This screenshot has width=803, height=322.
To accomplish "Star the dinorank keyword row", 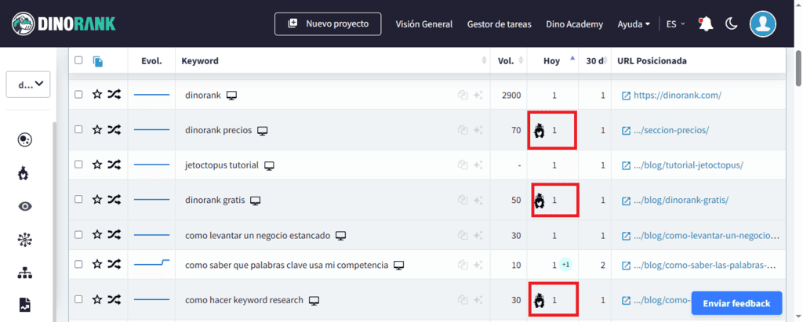I will (96, 95).
